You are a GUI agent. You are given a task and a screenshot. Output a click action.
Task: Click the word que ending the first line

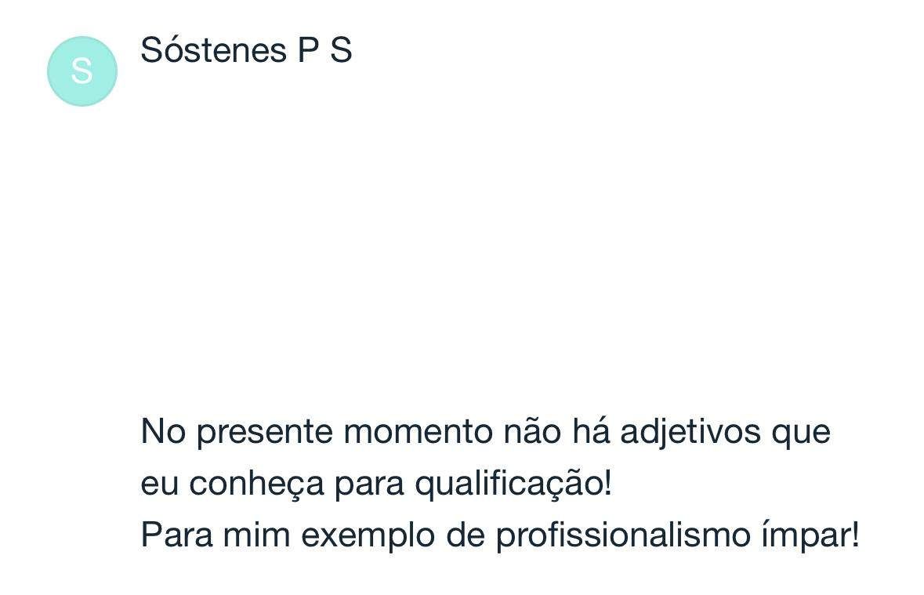coord(802,432)
